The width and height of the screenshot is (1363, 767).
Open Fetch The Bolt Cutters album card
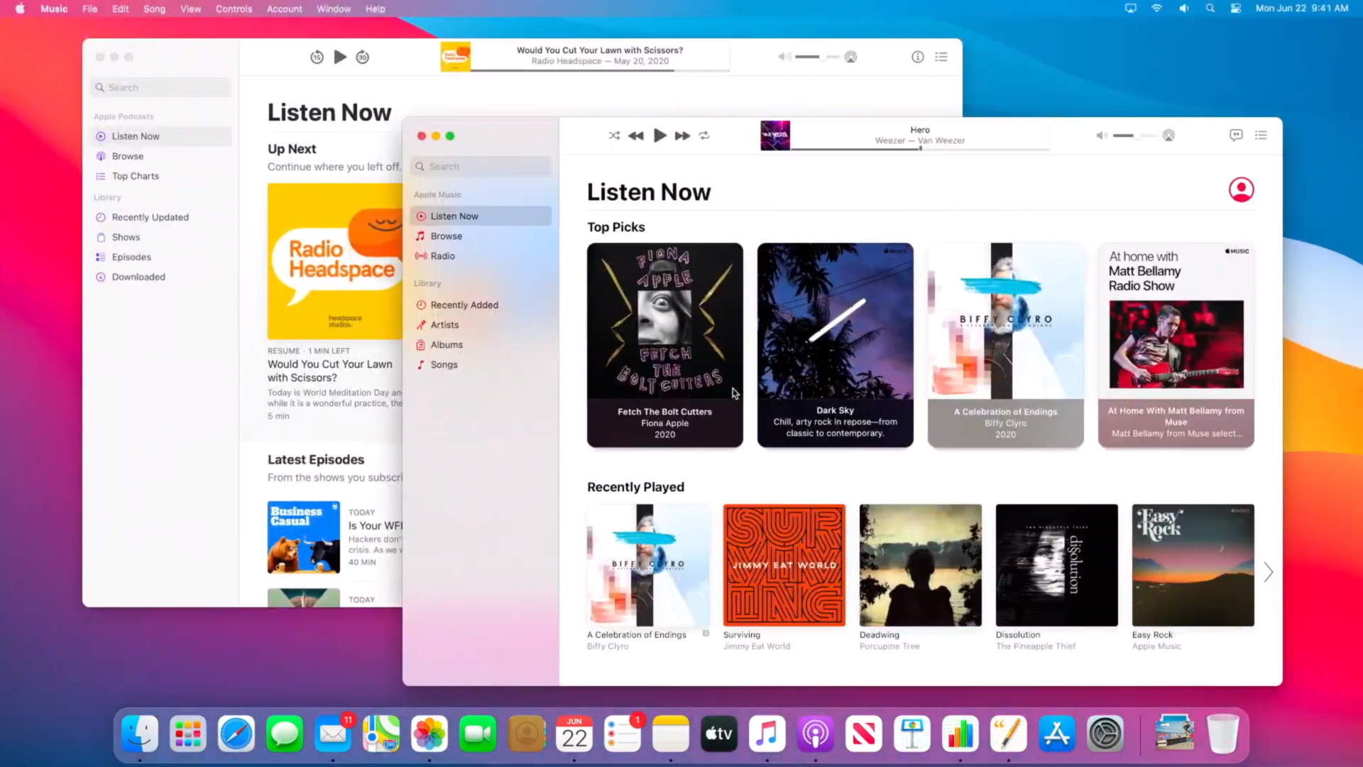[664, 344]
